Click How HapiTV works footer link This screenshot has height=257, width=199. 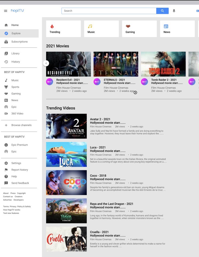point(12,210)
